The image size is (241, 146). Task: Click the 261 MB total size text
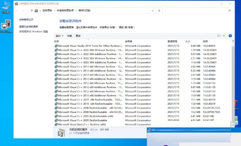click(x=104, y=129)
